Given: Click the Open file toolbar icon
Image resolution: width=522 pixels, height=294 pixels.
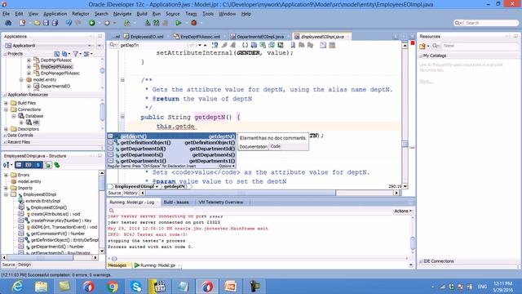Looking at the screenshot, I should coord(37,23).
